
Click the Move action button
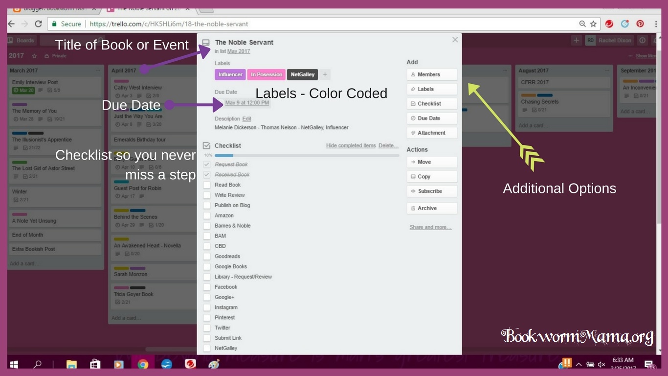432,162
